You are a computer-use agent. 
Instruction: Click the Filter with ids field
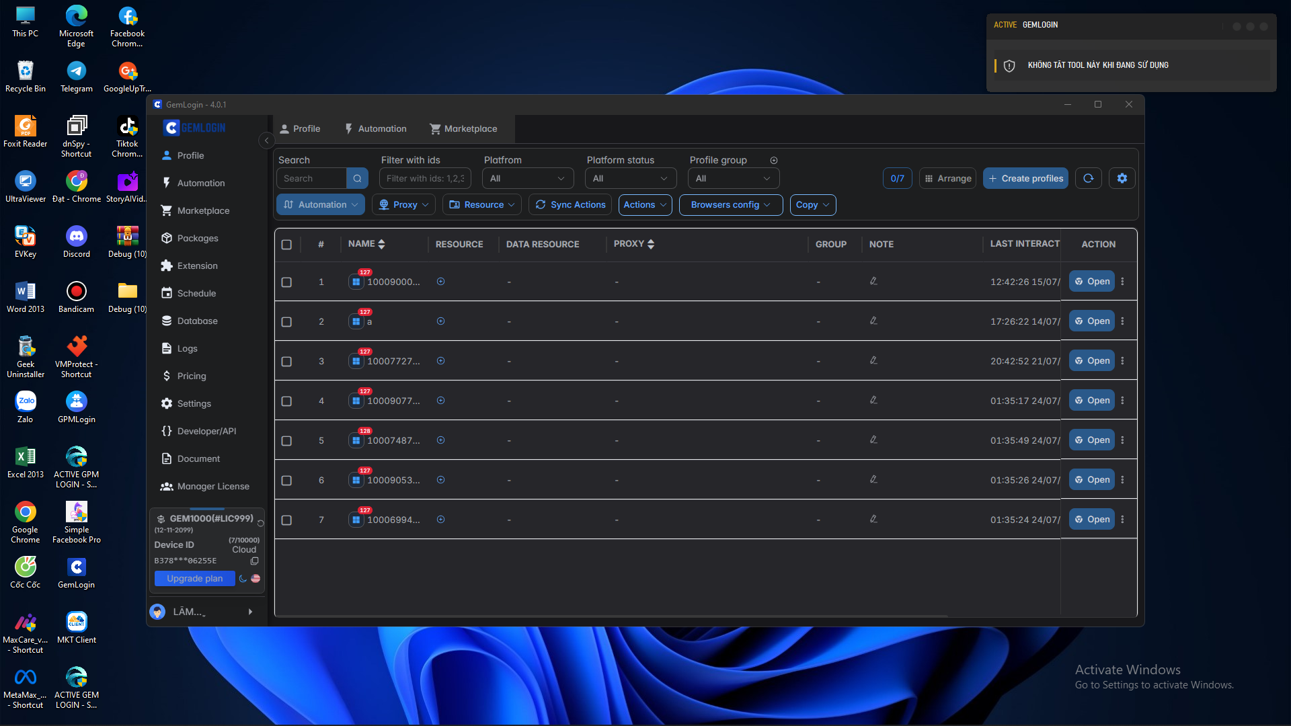[425, 178]
